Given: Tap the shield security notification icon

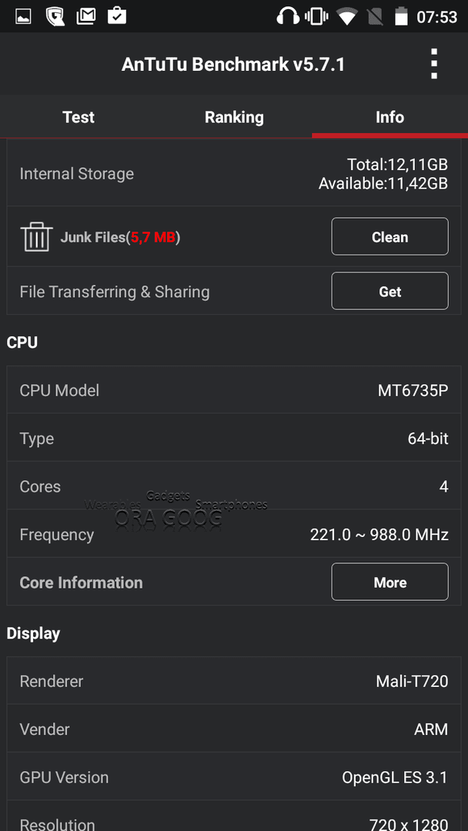Looking at the screenshot, I should tap(55, 16).
